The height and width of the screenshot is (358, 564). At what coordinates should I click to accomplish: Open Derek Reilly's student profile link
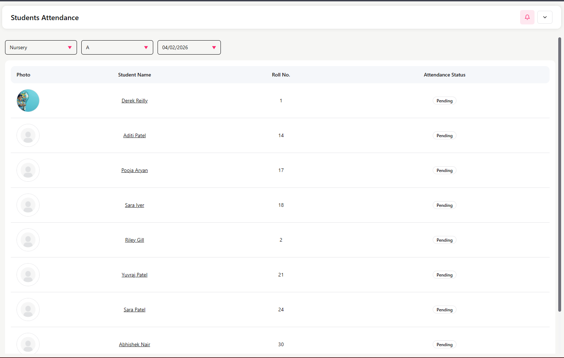tap(135, 101)
